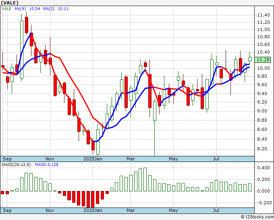Viewport: 274px width, 220px height.
Task: Click the MA(9) legend label
Action: point(20,9)
